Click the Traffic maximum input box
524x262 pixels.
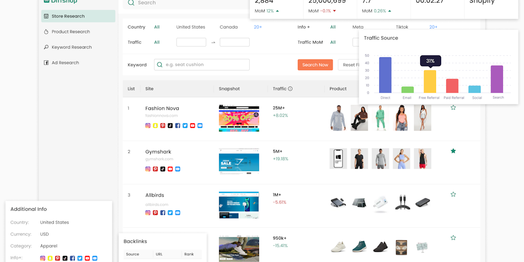coord(234,42)
